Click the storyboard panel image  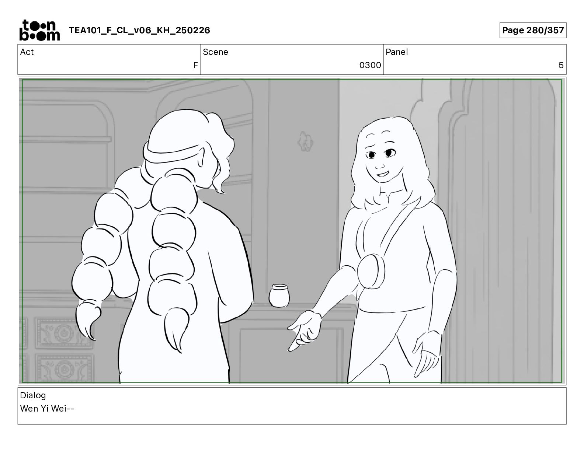(x=292, y=231)
